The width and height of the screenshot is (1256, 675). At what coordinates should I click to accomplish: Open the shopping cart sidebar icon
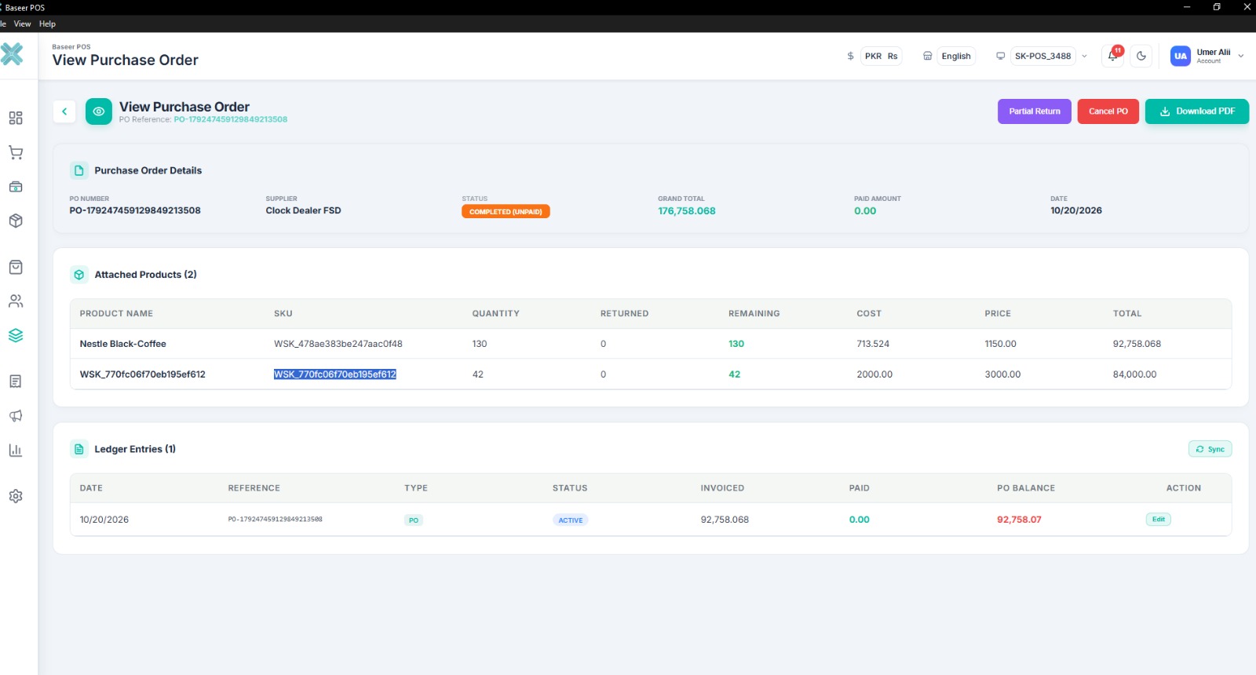click(x=16, y=152)
